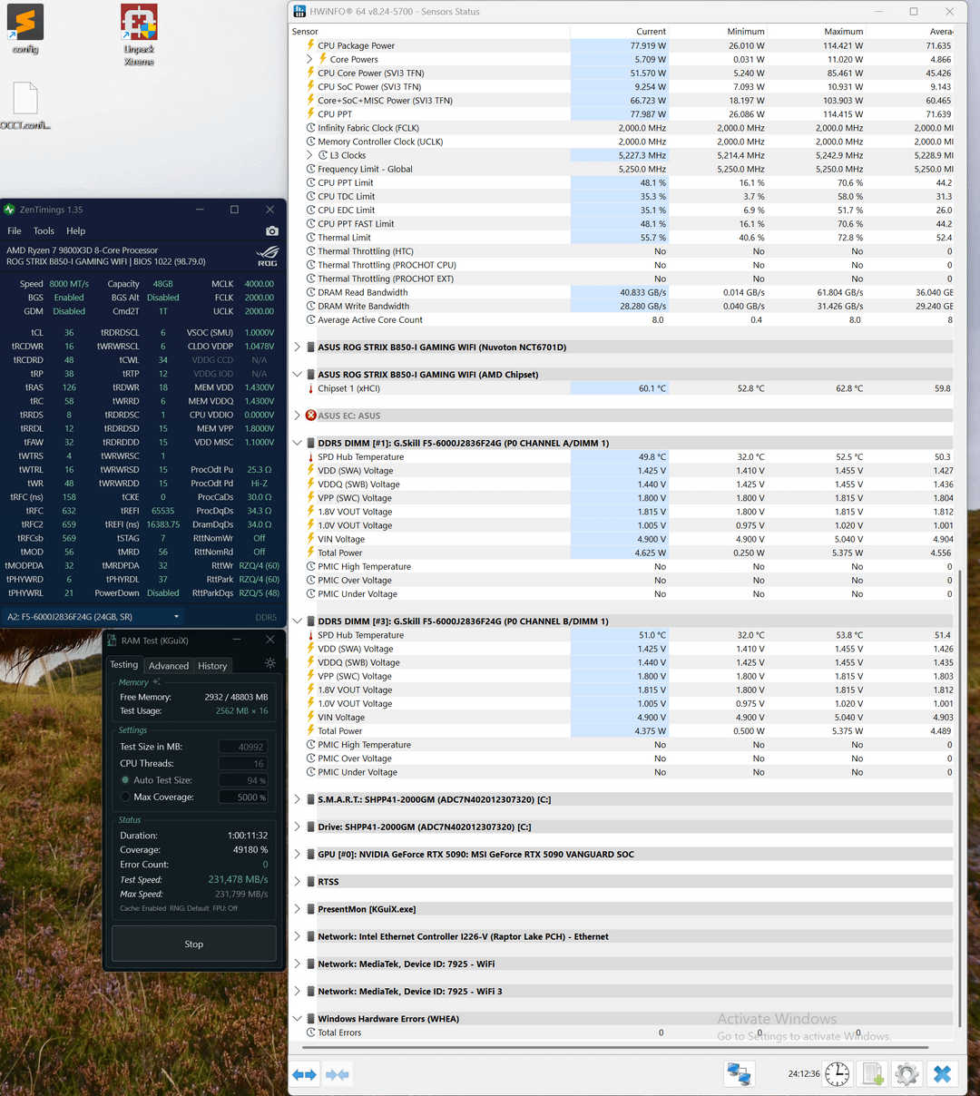Switch to the History tab in RAM Test

pos(212,666)
